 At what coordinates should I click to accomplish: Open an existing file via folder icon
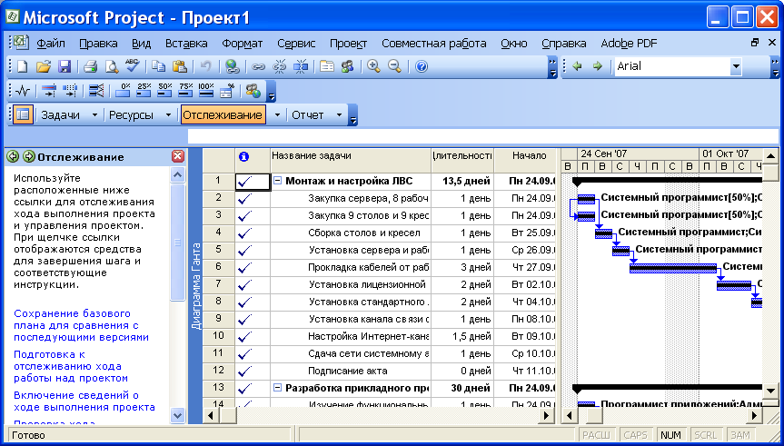click(x=44, y=66)
